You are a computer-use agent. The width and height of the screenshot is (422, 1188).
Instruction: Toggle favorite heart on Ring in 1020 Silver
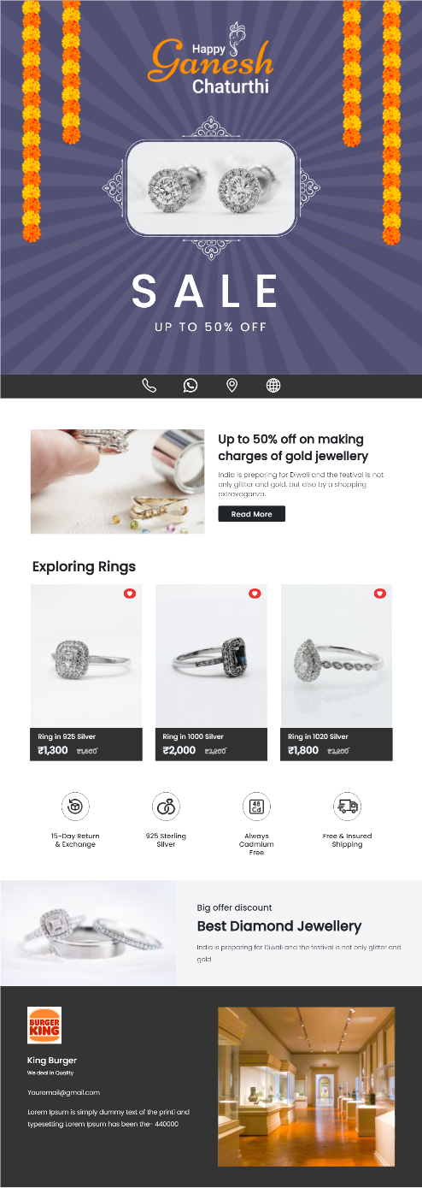point(380,594)
